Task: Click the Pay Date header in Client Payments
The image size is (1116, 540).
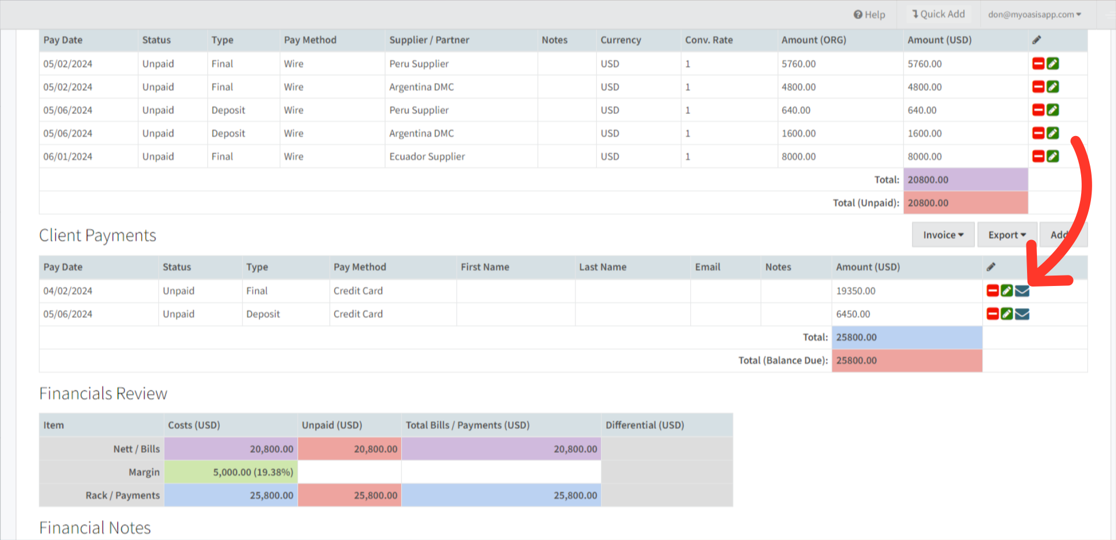Action: click(63, 267)
